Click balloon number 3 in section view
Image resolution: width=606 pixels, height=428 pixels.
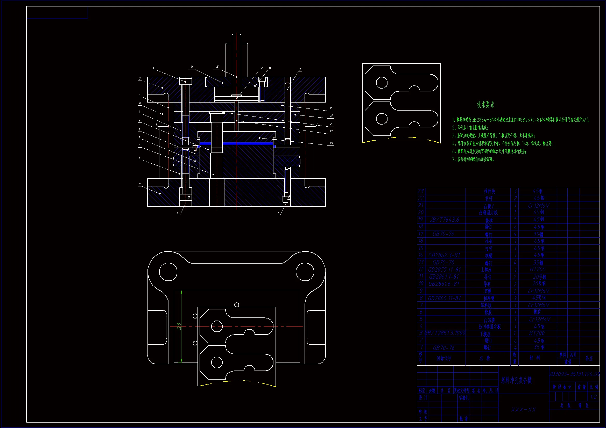point(140,184)
